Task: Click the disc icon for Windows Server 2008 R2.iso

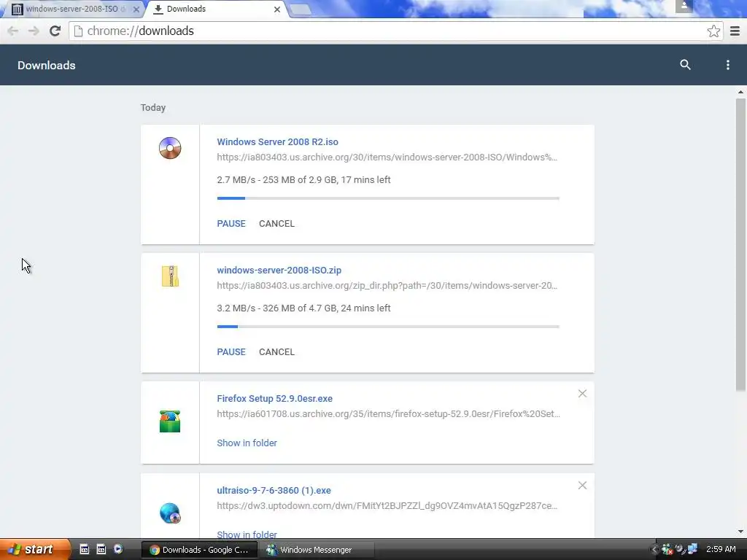Action: click(170, 148)
